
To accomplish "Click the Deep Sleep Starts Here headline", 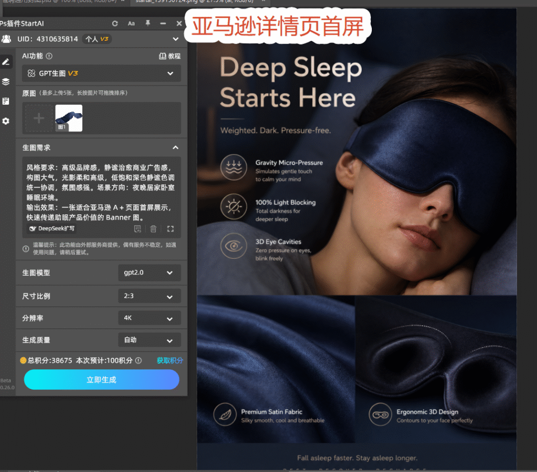I will 291,82.
